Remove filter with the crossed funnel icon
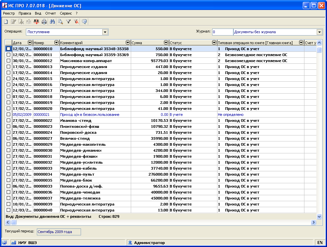Viewport: 327px width, 247px height. [x=76, y=22]
